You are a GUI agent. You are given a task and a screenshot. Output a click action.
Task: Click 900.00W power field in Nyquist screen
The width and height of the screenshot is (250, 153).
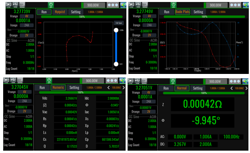point(93,5)
